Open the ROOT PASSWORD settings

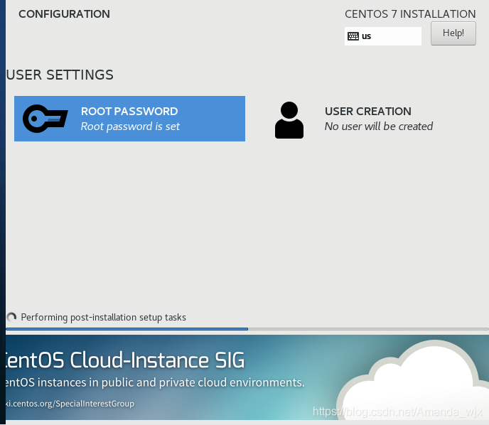[130, 119]
